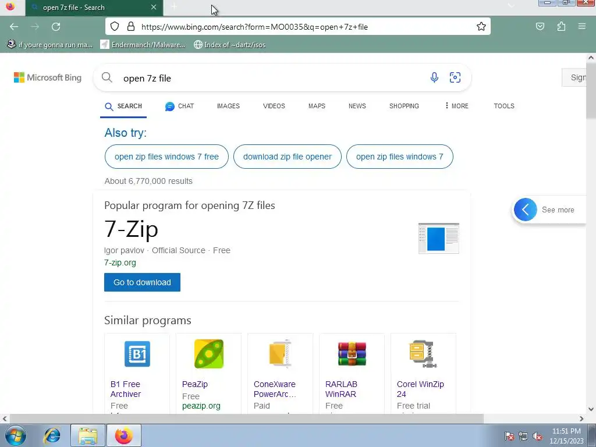Click the muted volume tray icon
Image resolution: width=596 pixels, height=447 pixels.
pyautogui.click(x=537, y=436)
